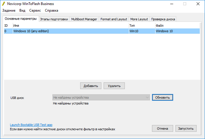Go to the More Layout tab
This screenshot has width=205, height=139.
click(139, 19)
